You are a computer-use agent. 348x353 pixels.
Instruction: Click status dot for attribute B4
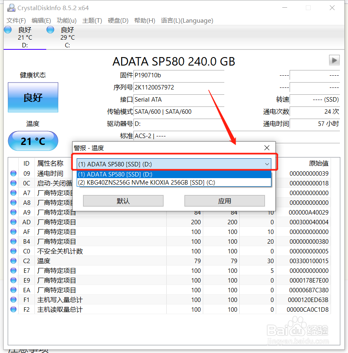click(x=13, y=241)
